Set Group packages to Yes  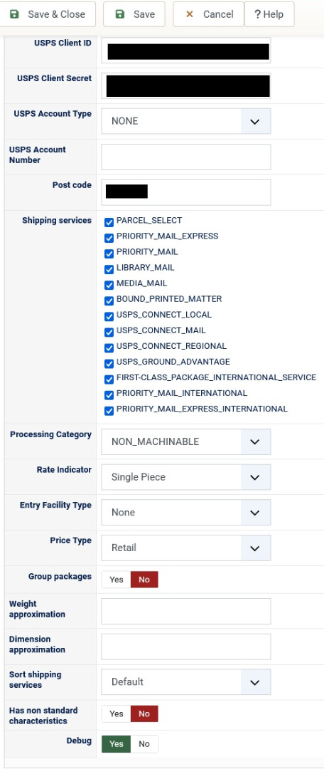117,580
